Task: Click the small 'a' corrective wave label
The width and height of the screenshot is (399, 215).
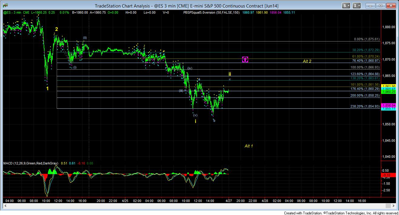Action: click(199, 79)
